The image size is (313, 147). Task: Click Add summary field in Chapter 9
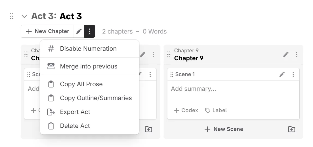coord(193,89)
